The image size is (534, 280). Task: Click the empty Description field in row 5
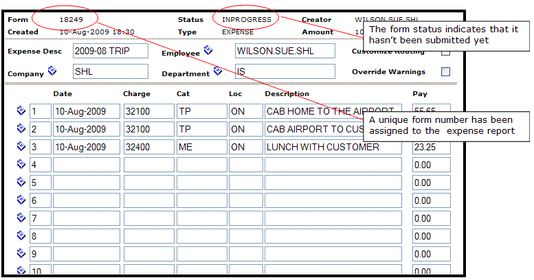[x=333, y=183]
